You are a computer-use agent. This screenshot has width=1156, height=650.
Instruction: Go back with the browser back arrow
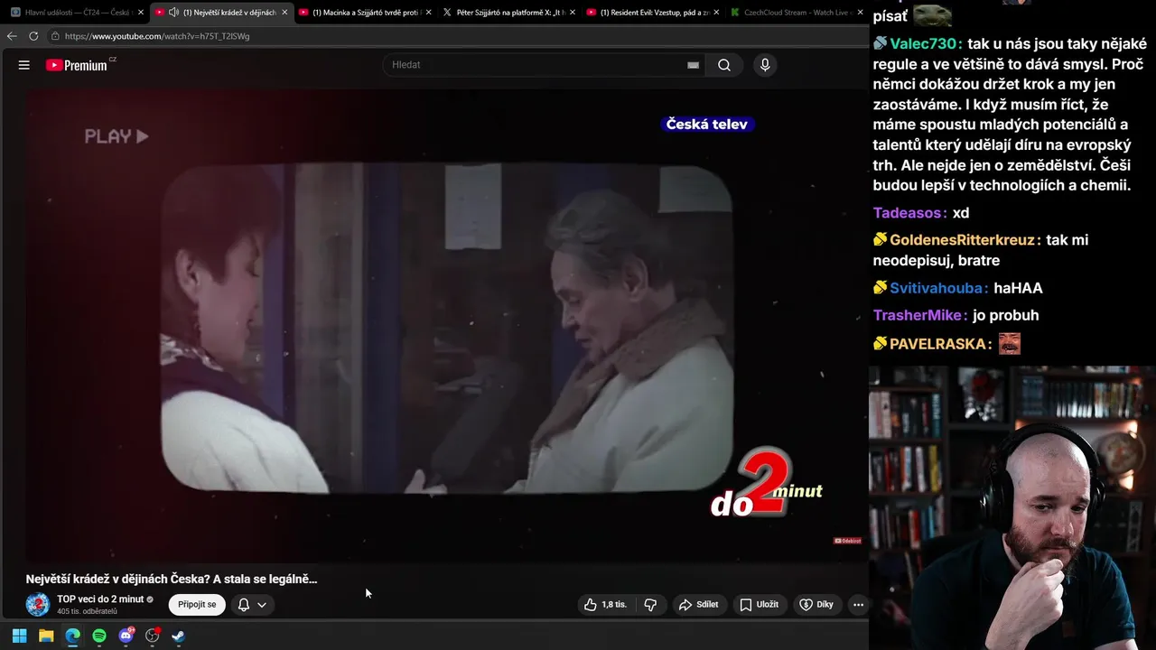[12, 36]
